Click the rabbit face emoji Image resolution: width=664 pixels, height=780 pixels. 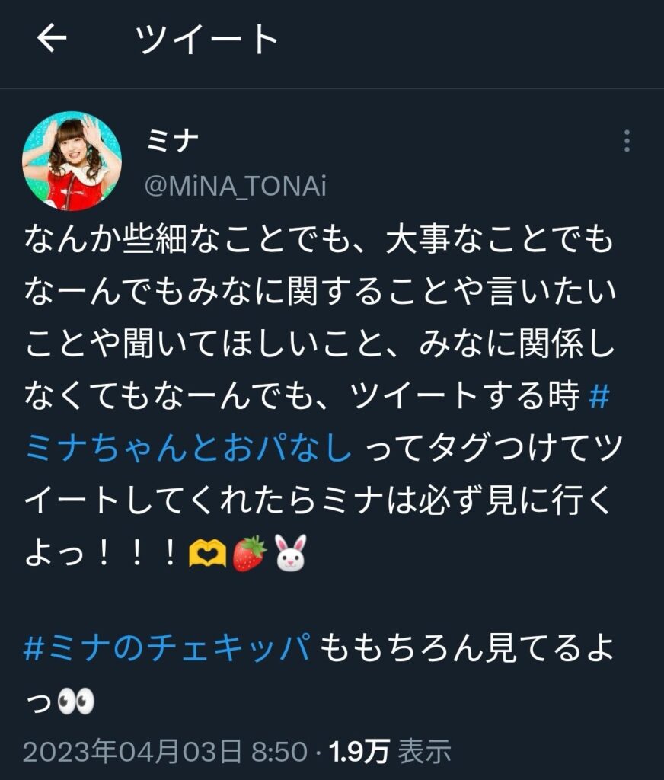291,553
